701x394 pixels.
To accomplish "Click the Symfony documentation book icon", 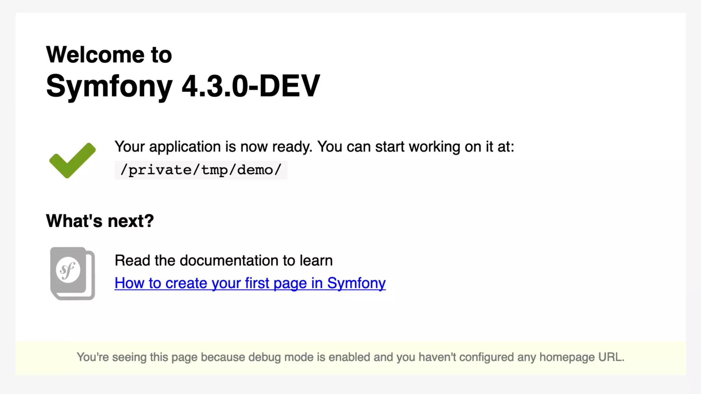I will point(73,274).
